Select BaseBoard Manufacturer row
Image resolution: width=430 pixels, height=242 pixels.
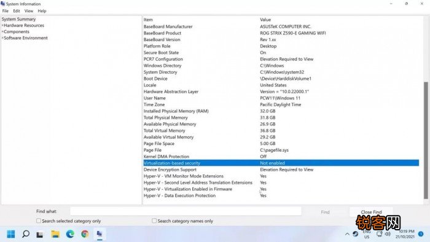point(281,26)
